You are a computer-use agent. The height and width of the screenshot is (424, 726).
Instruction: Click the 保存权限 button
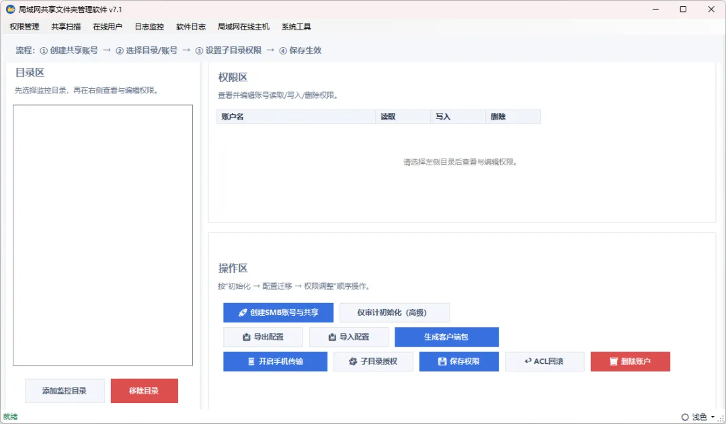click(x=459, y=362)
